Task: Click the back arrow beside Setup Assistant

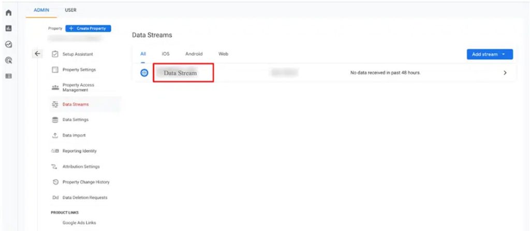Action: coord(37,54)
